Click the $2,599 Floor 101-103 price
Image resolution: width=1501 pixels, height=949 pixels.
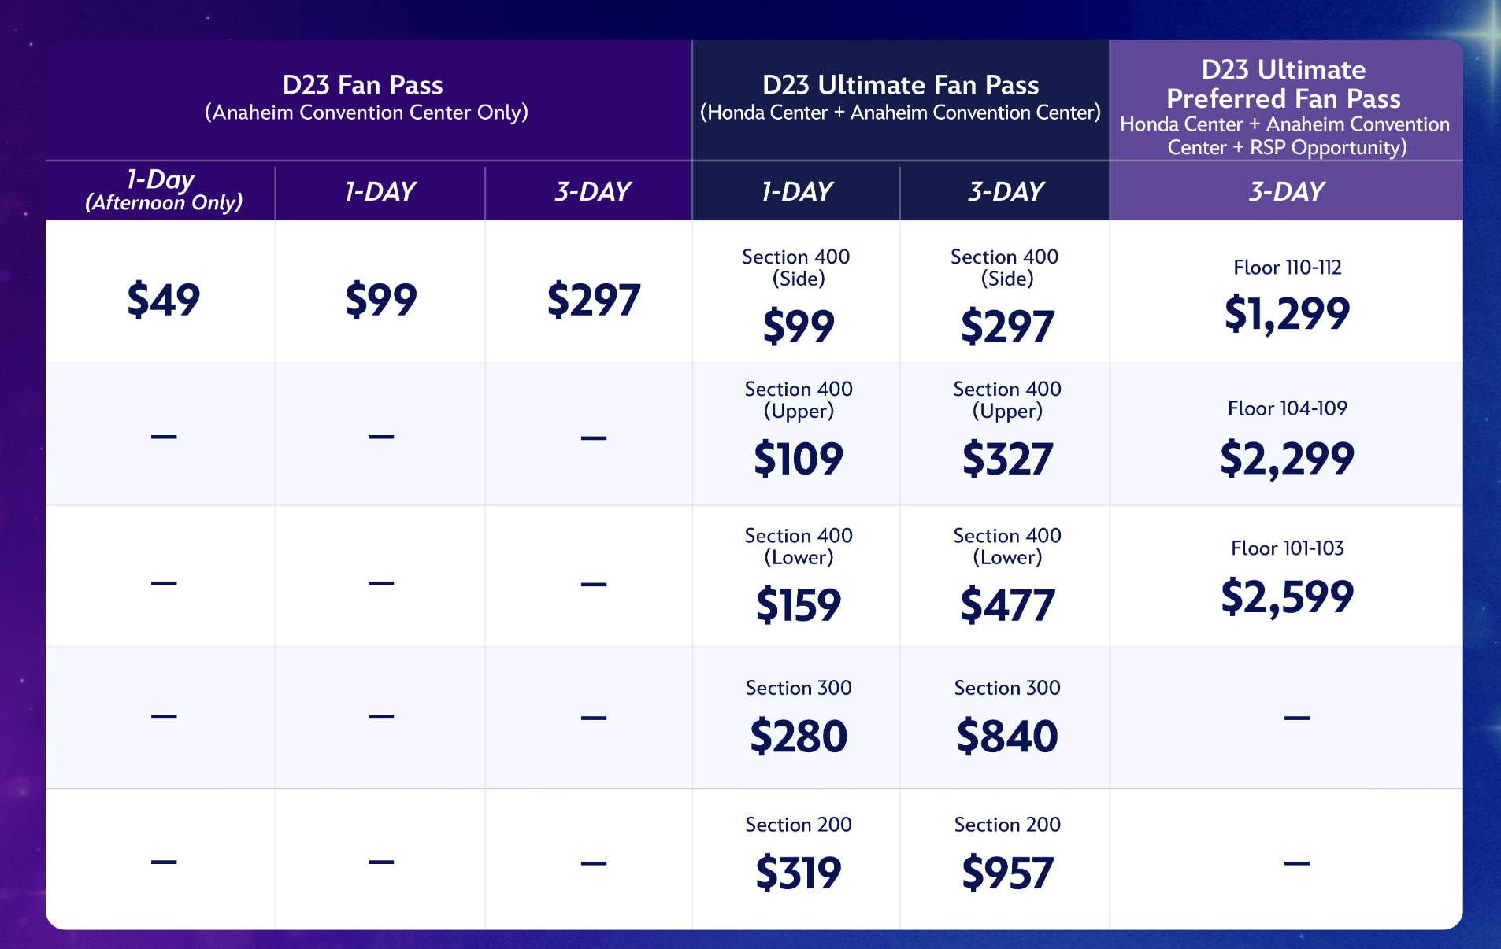coord(1287,596)
